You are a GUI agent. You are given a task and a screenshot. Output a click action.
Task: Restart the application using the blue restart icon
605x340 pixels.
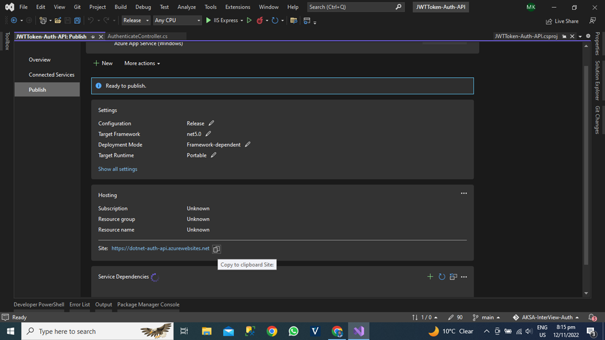click(x=276, y=20)
